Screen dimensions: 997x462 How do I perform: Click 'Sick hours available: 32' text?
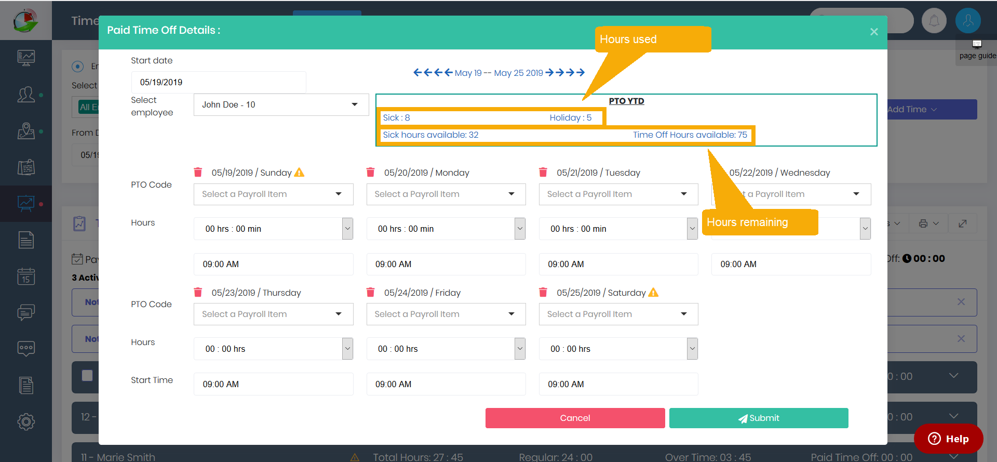(x=430, y=135)
